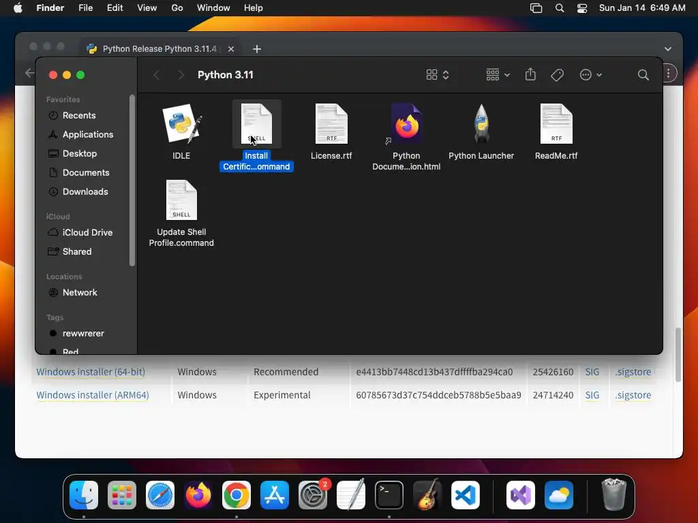698x523 pixels.
Task: Click the Share toolbar icon in Finder
Action: tap(530, 74)
